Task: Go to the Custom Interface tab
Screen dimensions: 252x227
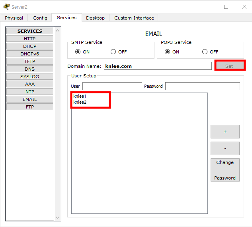Action: (134, 18)
